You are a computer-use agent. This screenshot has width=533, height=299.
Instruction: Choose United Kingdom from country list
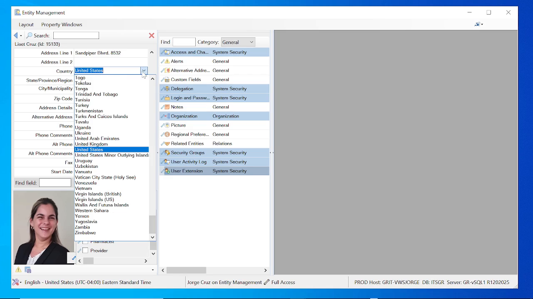[91, 144]
